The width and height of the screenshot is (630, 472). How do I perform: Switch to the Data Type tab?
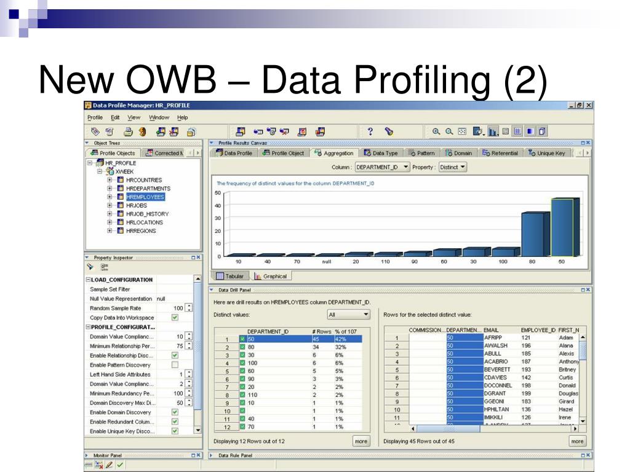[380, 153]
